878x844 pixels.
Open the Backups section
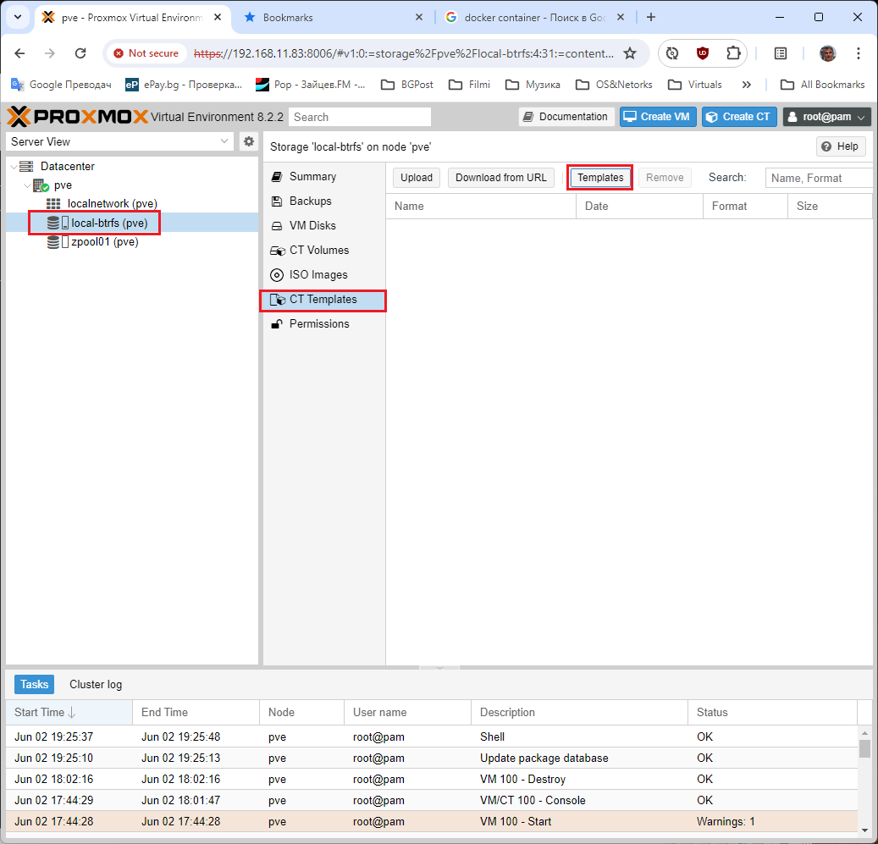(324, 201)
